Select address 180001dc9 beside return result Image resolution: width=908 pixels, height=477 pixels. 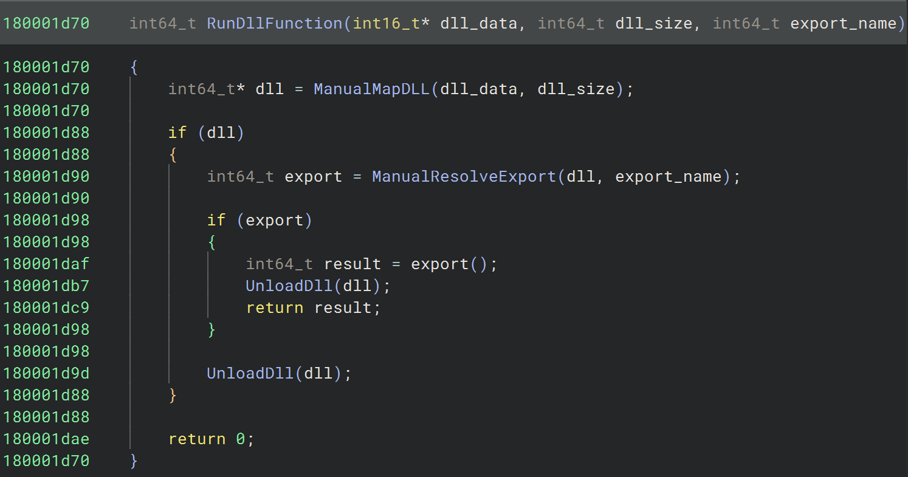[46, 307]
